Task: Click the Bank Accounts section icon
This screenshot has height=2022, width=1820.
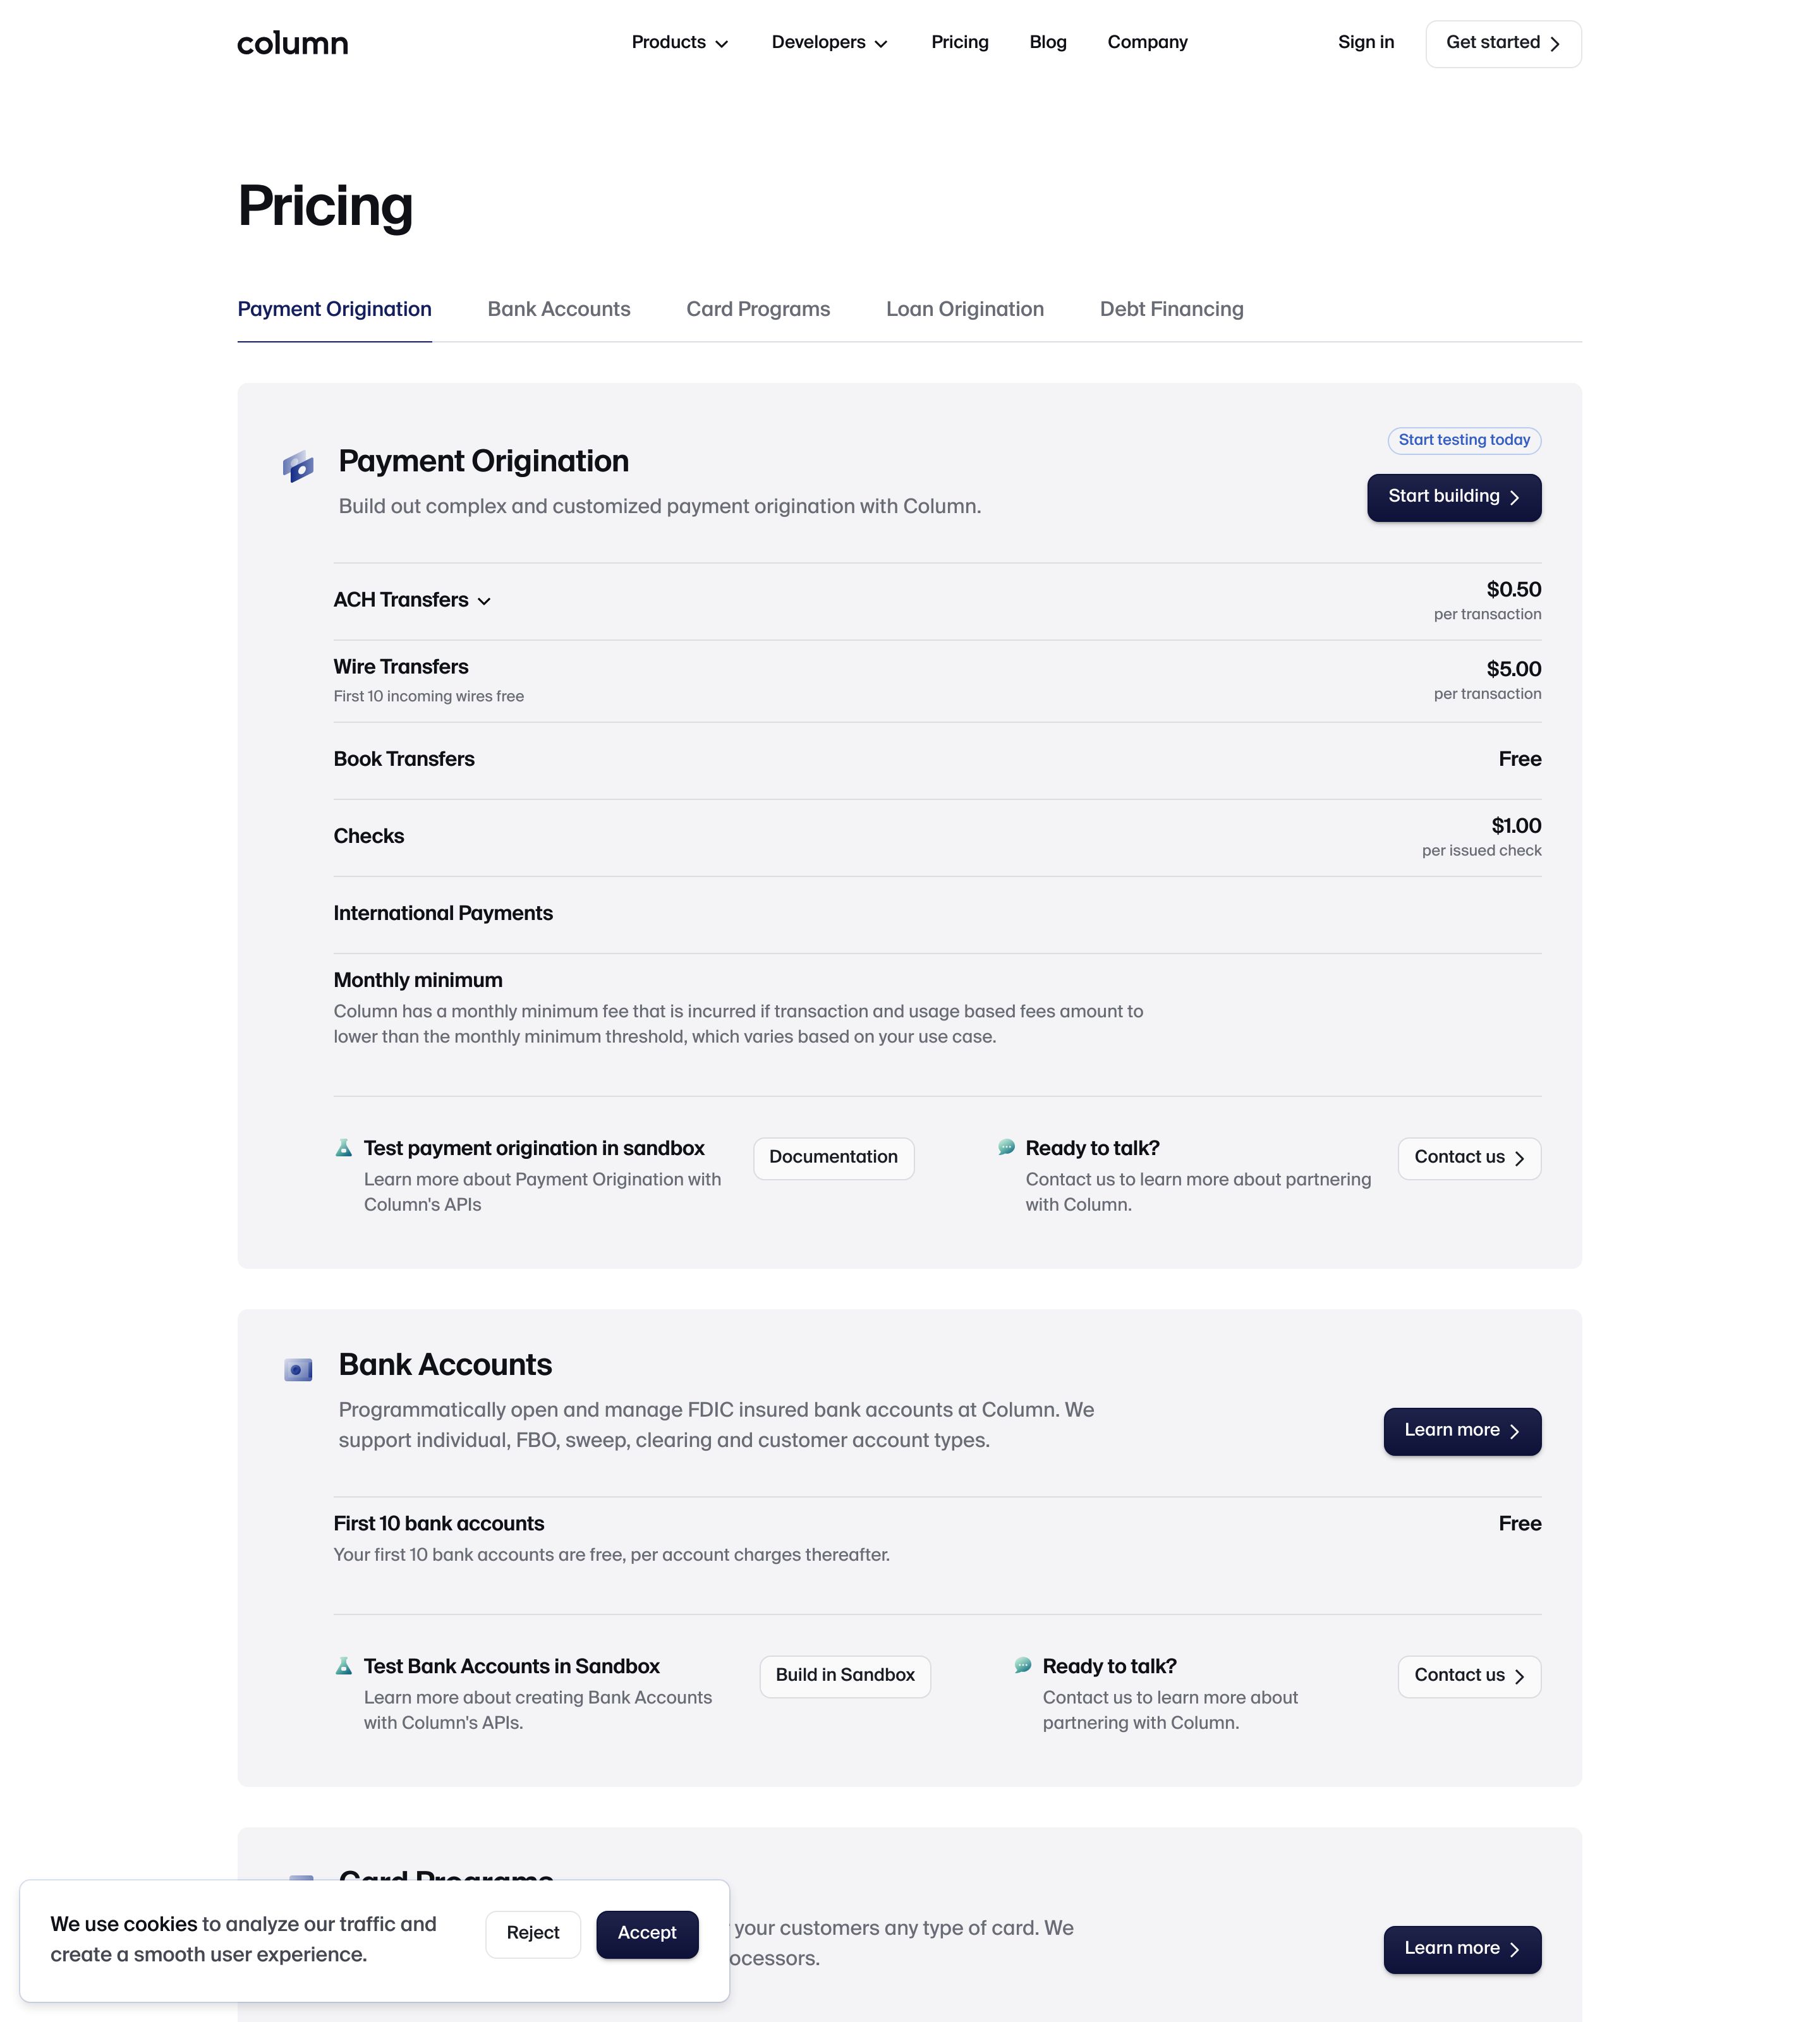Action: tap(297, 1369)
